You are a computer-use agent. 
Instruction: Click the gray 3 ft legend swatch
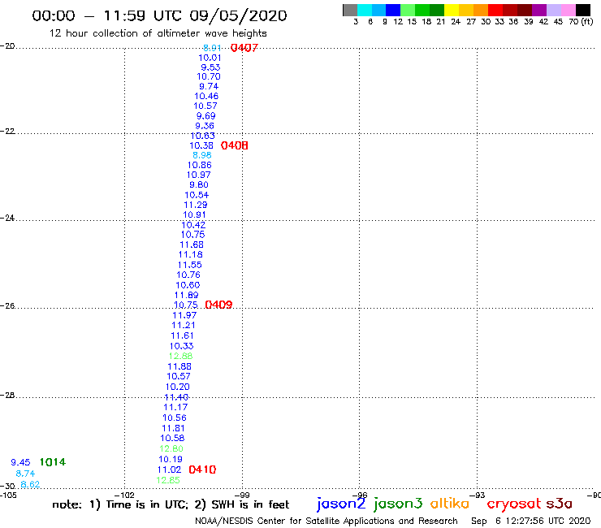tap(350, 11)
